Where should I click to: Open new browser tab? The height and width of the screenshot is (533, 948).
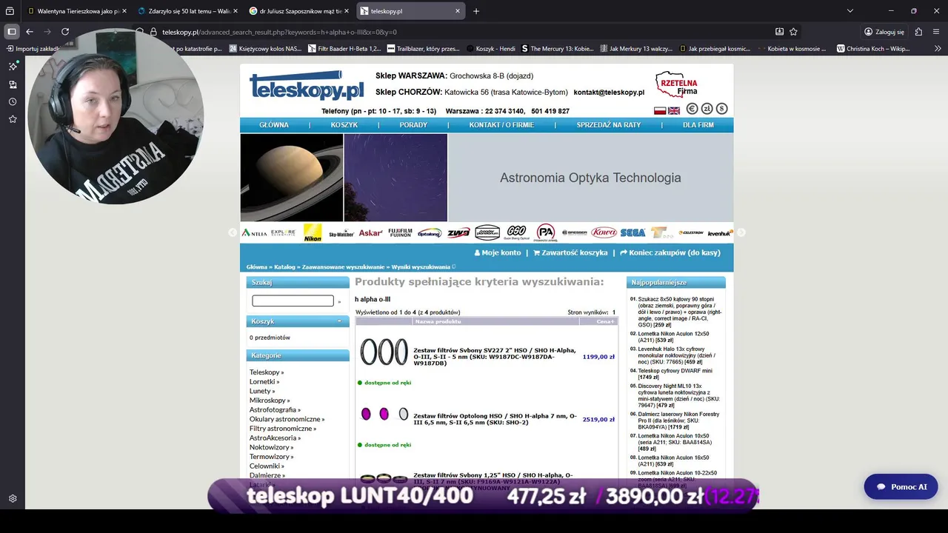(476, 11)
